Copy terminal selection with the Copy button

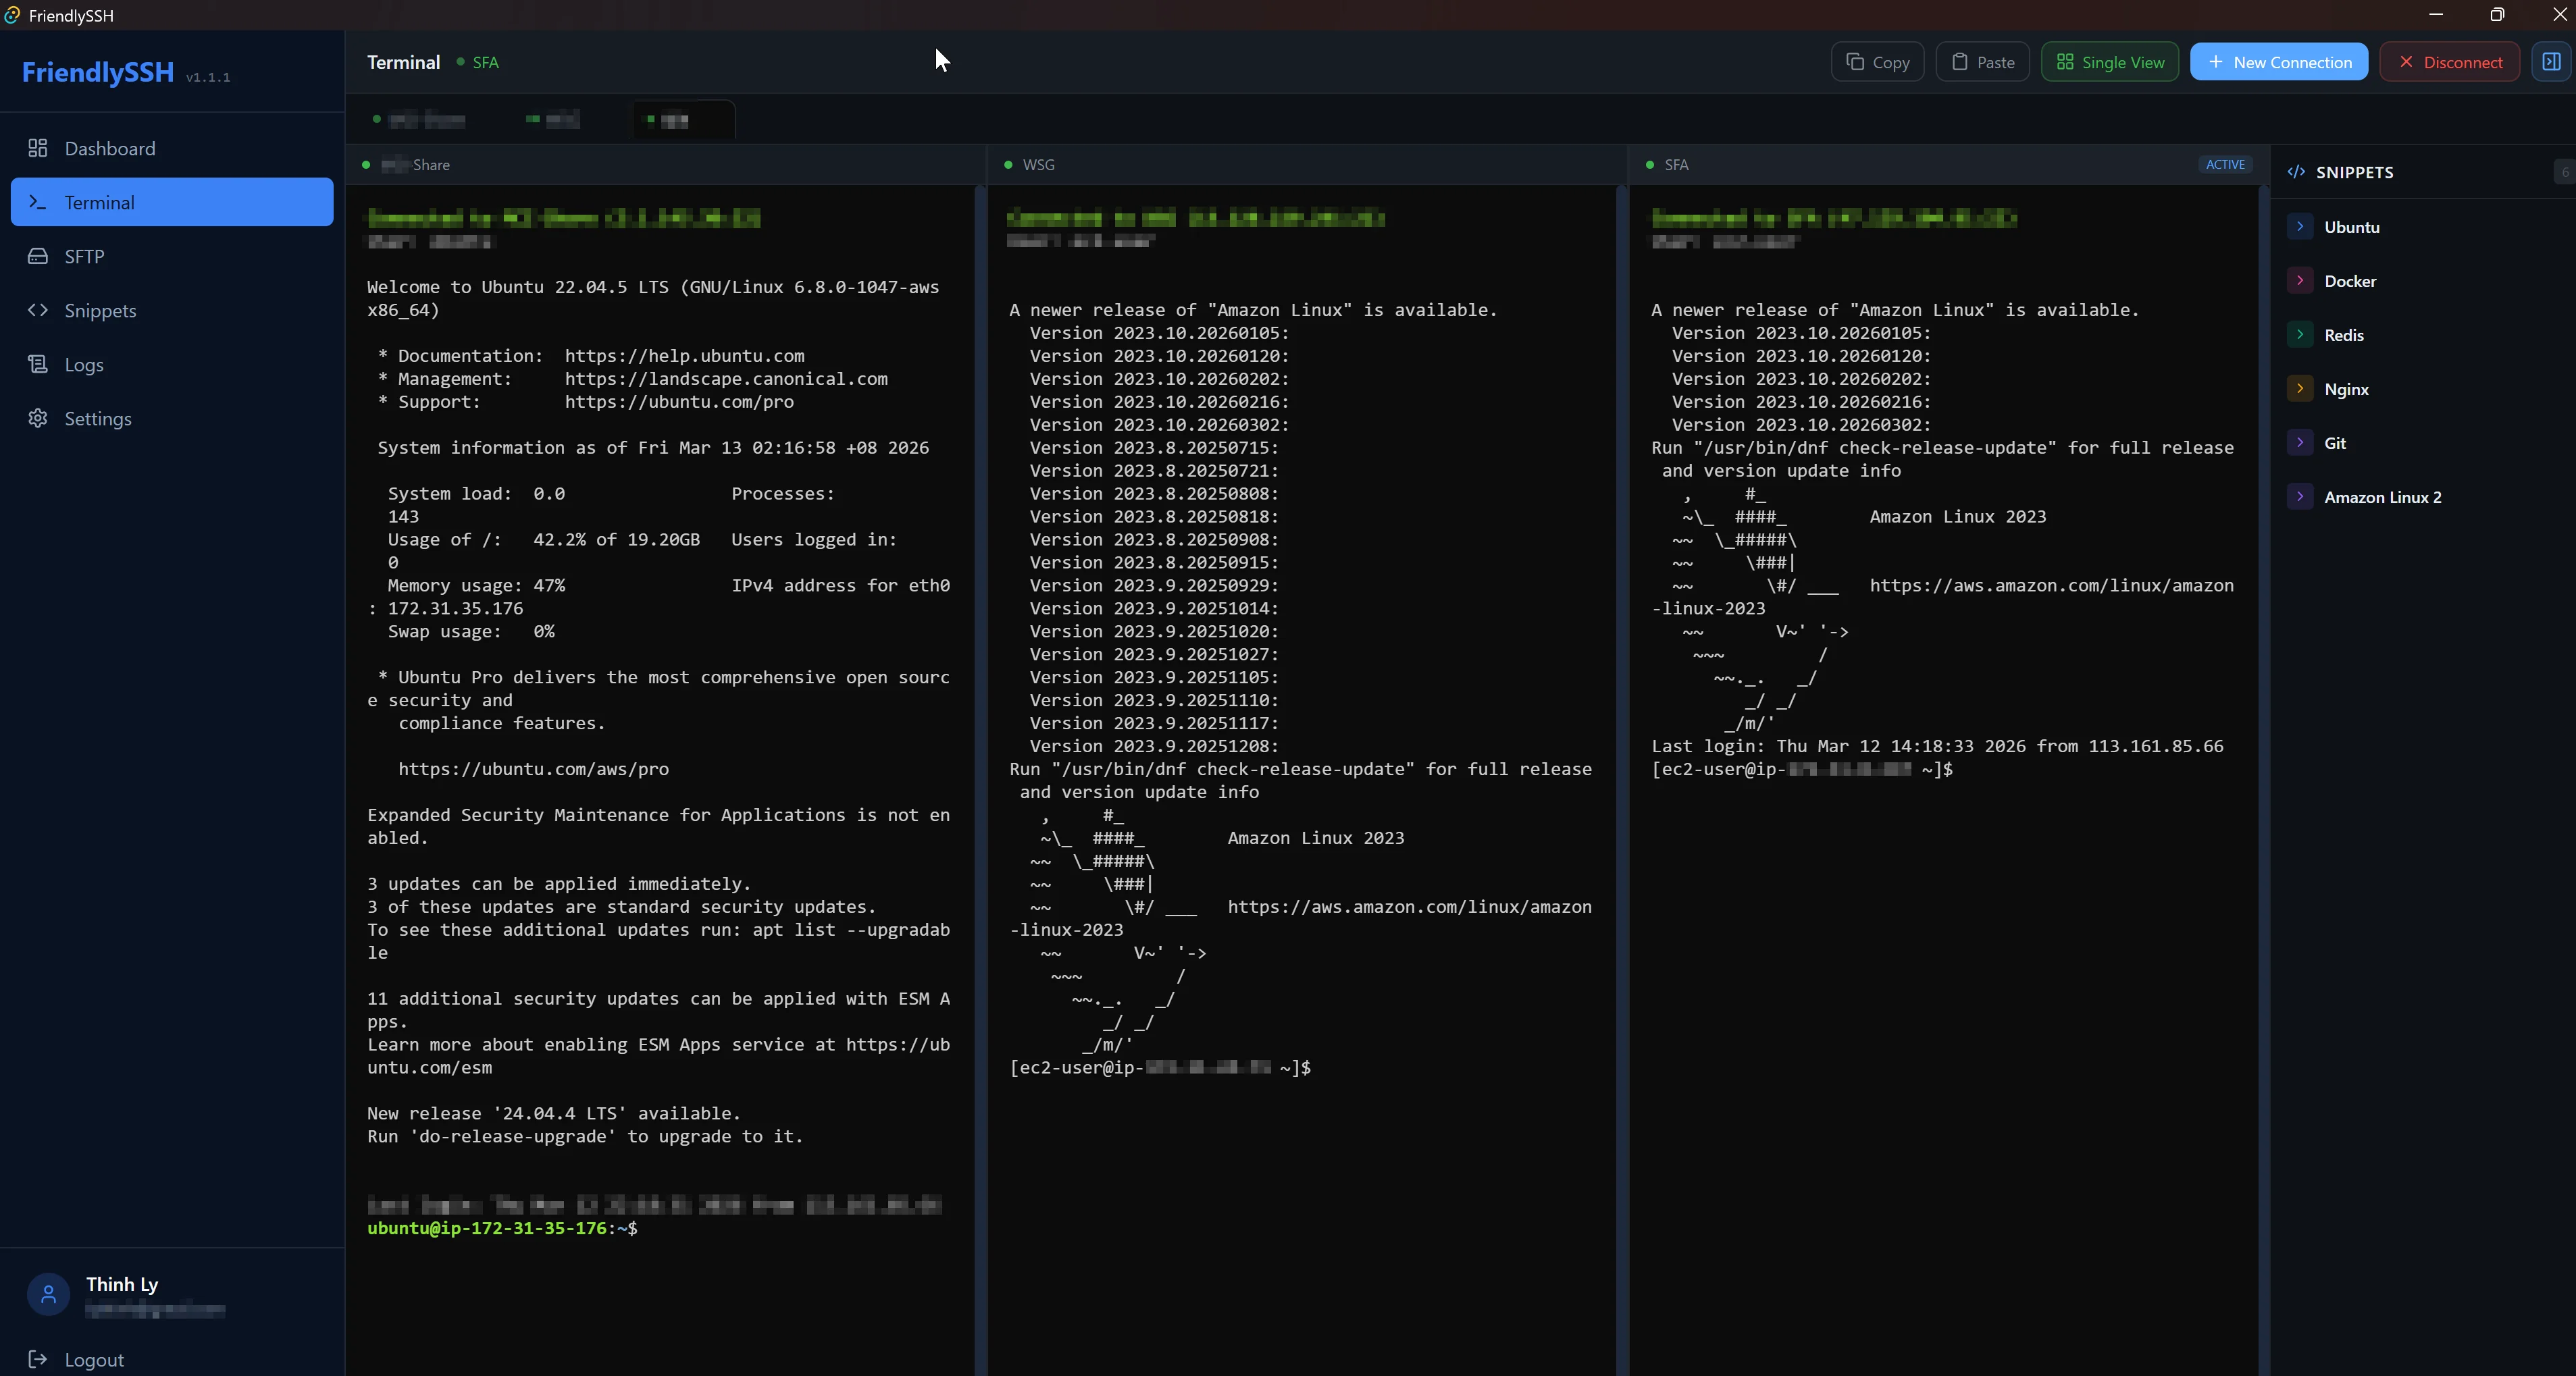tap(1877, 62)
